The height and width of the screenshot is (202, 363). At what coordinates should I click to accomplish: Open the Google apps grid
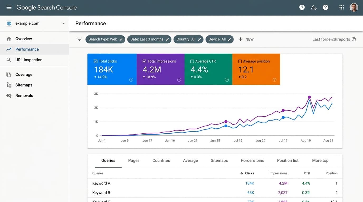pyautogui.click(x=341, y=7)
